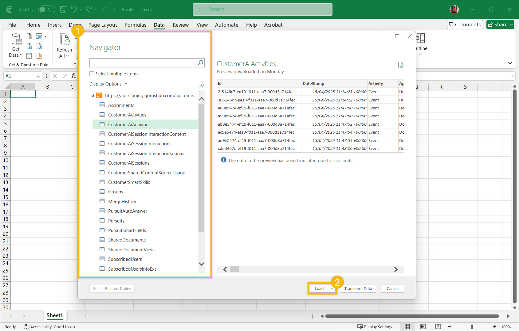Collapse the api-staging.qorushub.com tree node
Image resolution: width=519 pixels, height=331 pixels.
coord(93,96)
